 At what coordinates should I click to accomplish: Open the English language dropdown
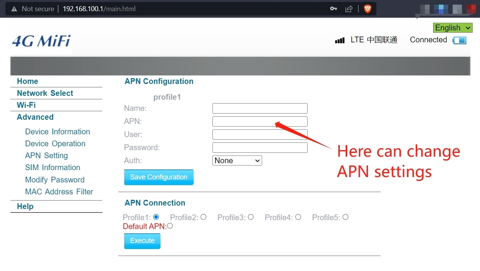click(453, 28)
